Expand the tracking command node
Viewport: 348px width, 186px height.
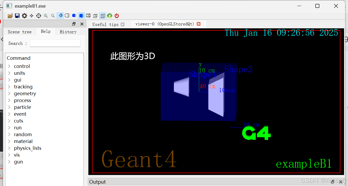(x=9, y=87)
